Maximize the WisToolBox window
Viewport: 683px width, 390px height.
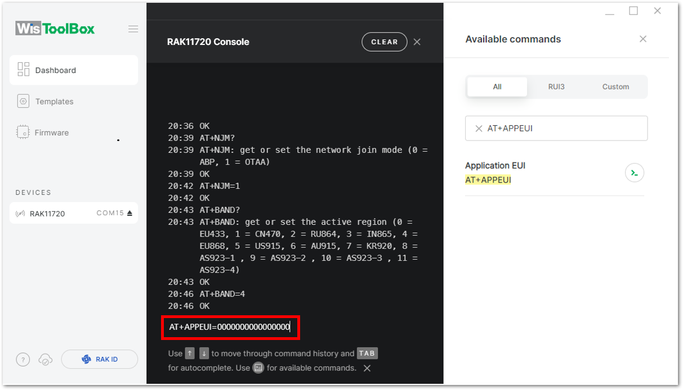tap(633, 11)
